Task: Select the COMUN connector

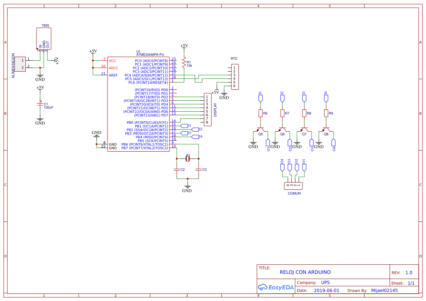Action: (x=293, y=186)
